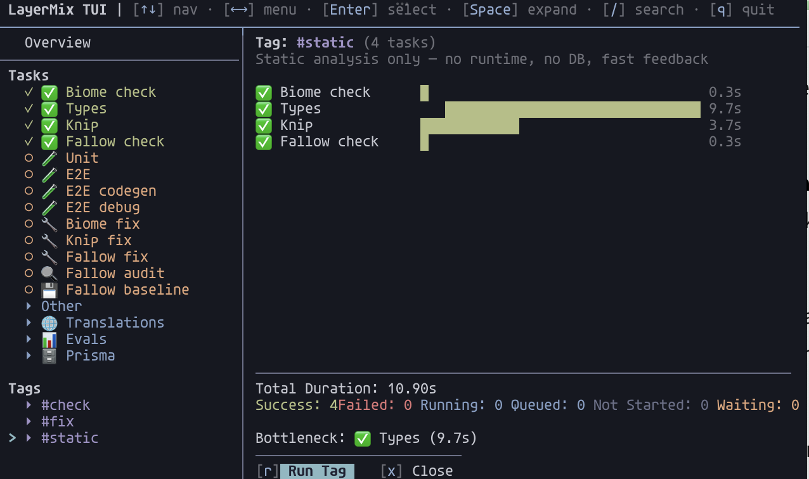Open the Overview menu item
The image size is (809, 479).
pos(58,43)
